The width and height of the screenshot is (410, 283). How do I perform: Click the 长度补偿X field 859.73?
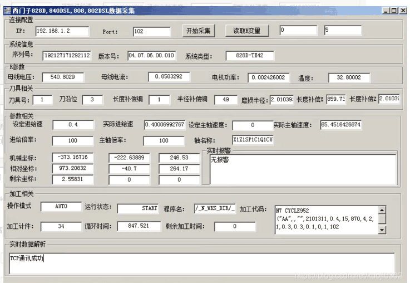(336, 99)
